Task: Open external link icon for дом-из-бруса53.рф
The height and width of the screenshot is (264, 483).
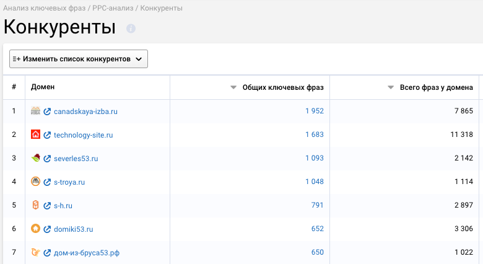Action: (47, 253)
